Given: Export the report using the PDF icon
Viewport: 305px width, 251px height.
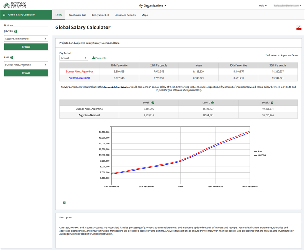Looking at the screenshot, I should pyautogui.click(x=299, y=28).
